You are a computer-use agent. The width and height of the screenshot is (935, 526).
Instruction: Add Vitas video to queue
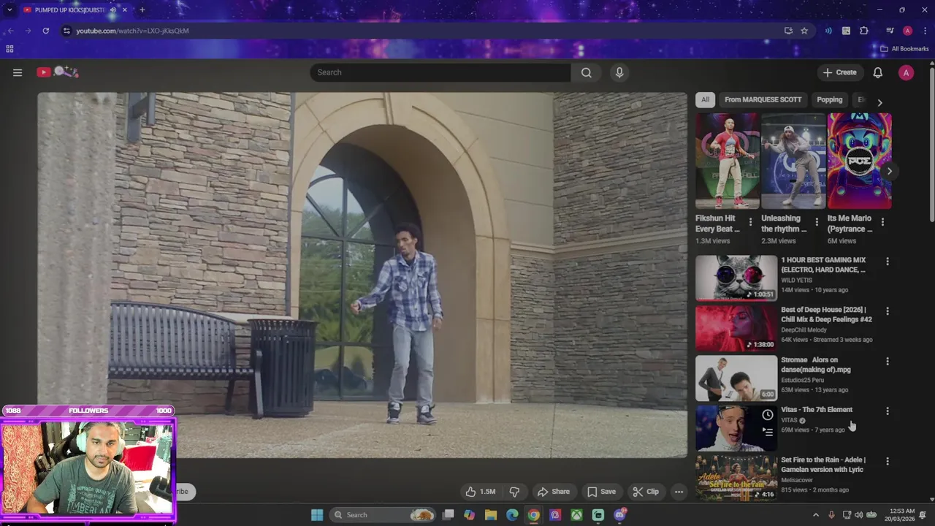(x=767, y=432)
